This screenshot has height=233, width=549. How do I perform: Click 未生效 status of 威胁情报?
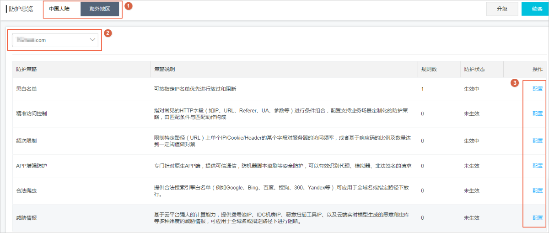[471, 218]
